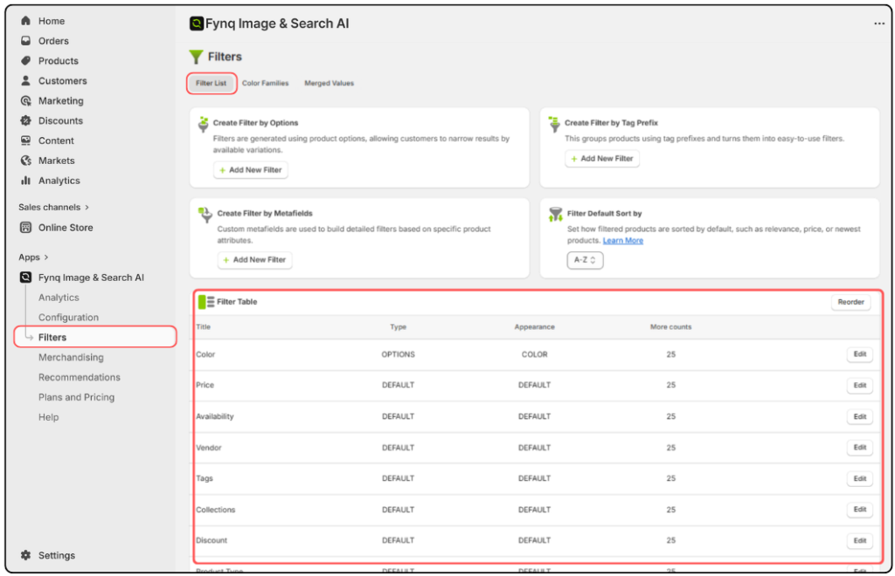Follow the Learn More link
895x576 pixels.
pos(622,240)
